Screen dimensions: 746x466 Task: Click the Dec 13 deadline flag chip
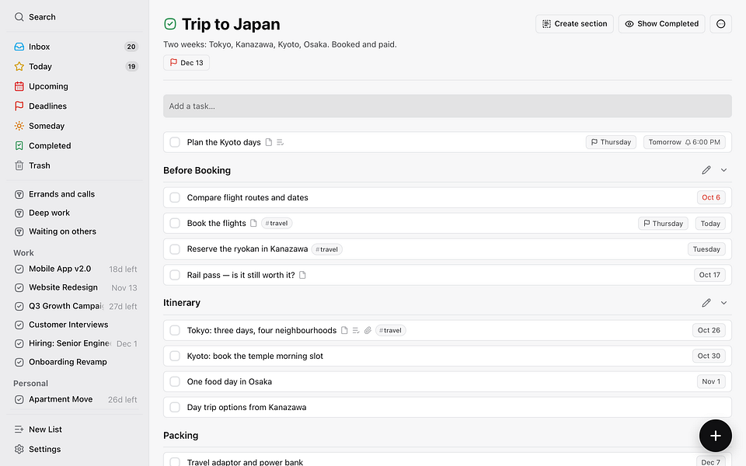[186, 63]
